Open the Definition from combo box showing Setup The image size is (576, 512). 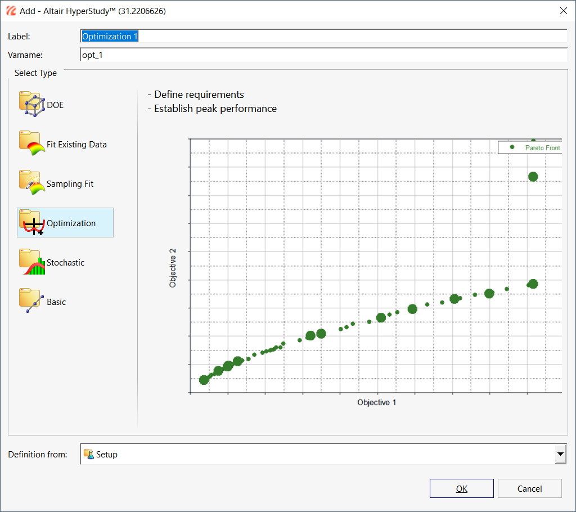318,454
